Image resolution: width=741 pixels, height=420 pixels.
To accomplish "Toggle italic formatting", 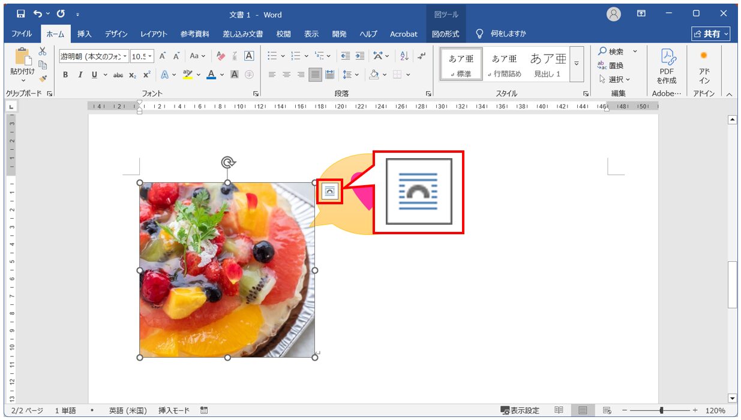I will click(80, 75).
